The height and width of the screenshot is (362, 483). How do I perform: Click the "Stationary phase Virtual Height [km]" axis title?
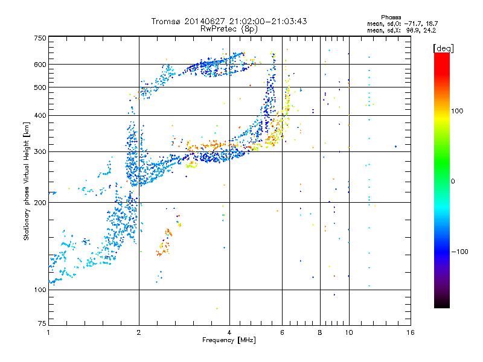pyautogui.click(x=27, y=181)
